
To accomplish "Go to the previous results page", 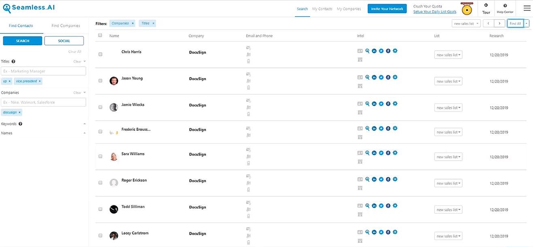I will point(488,23).
